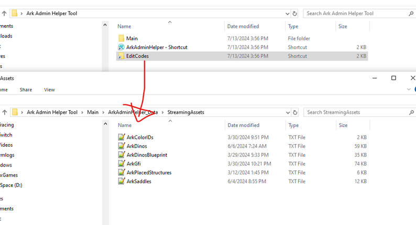Select ArkGfi file name
The height and width of the screenshot is (225, 416).
point(134,164)
